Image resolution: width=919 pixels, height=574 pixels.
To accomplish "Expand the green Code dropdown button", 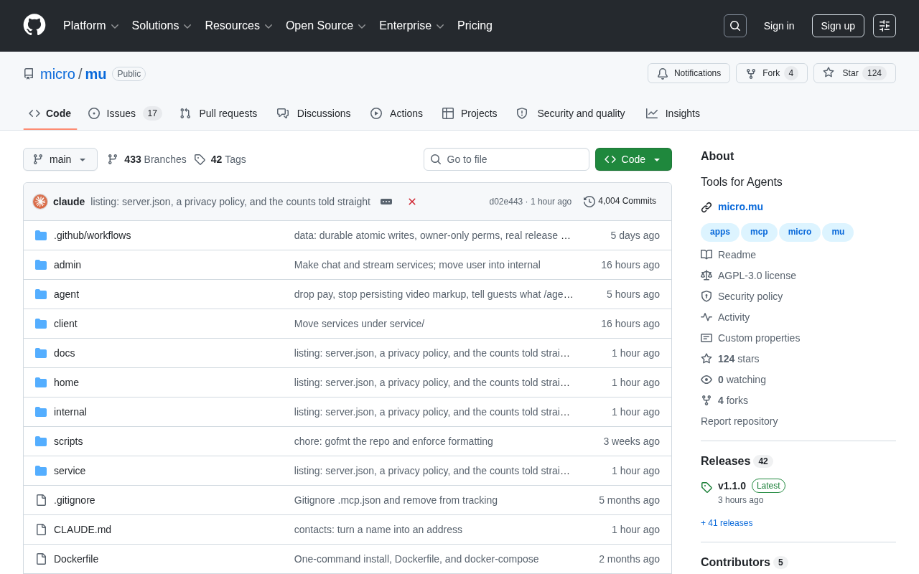I will [633, 159].
